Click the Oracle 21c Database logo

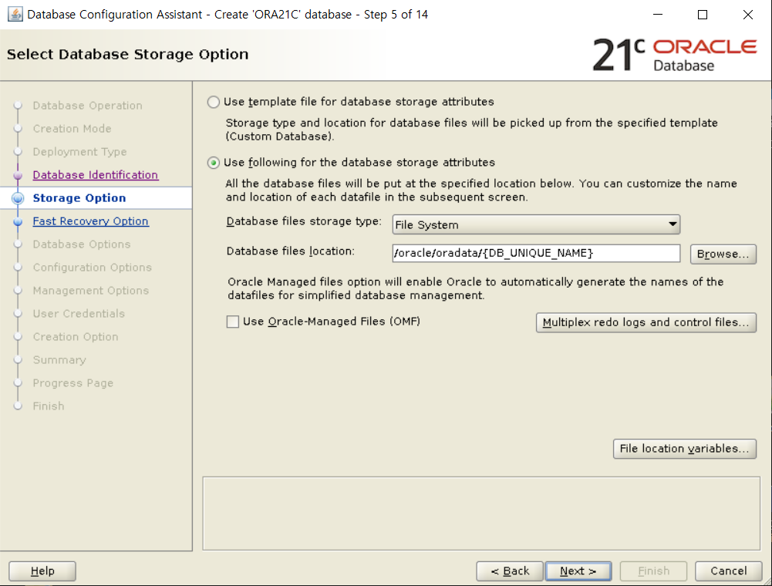pos(675,55)
